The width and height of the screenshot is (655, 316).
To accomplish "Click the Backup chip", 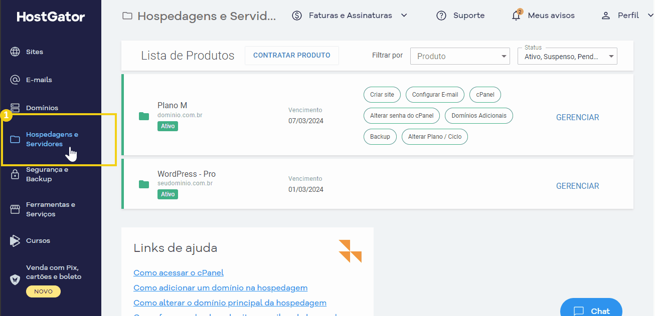I will 380,137.
